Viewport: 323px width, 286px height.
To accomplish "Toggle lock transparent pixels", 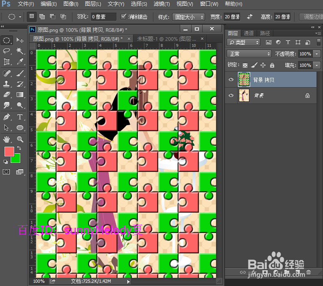I will point(245,66).
